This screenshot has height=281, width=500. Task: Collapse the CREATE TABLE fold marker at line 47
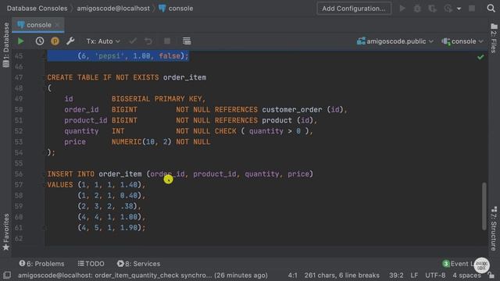pos(45,77)
